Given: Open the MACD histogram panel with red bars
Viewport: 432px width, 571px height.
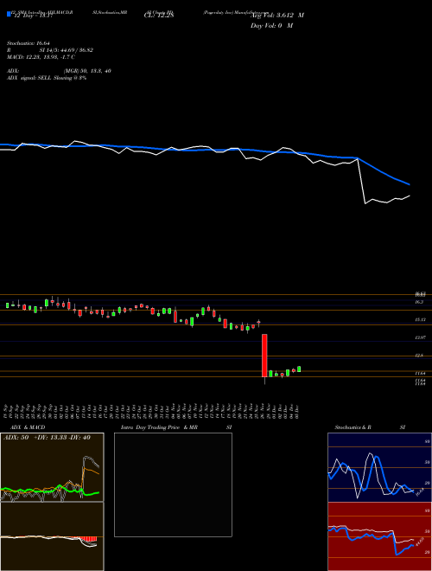Looking at the screenshot, I should pyautogui.click(x=52, y=536).
